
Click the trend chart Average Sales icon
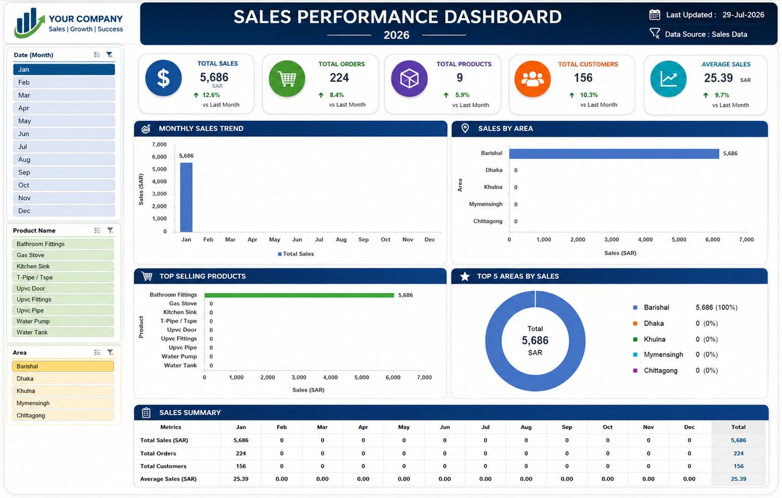coord(668,78)
